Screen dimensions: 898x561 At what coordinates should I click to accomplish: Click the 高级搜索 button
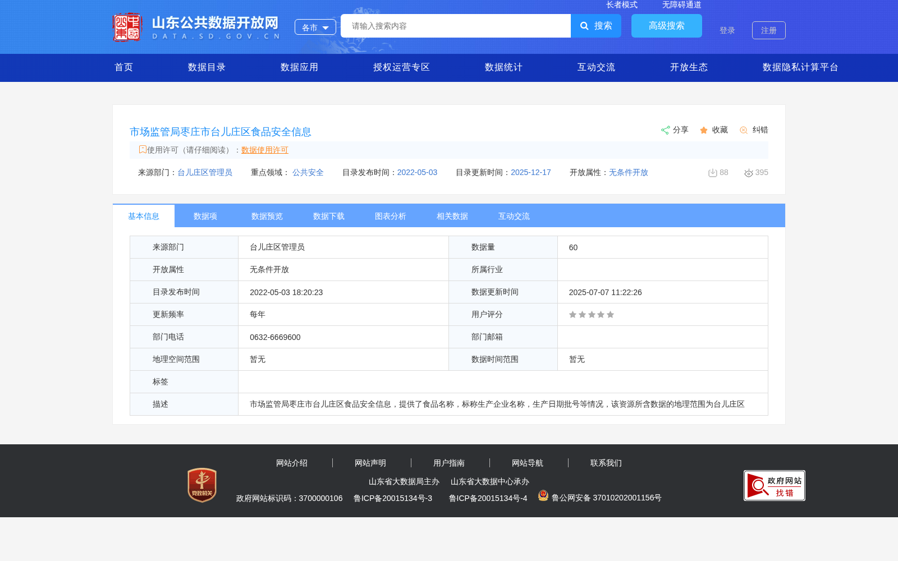pyautogui.click(x=667, y=26)
